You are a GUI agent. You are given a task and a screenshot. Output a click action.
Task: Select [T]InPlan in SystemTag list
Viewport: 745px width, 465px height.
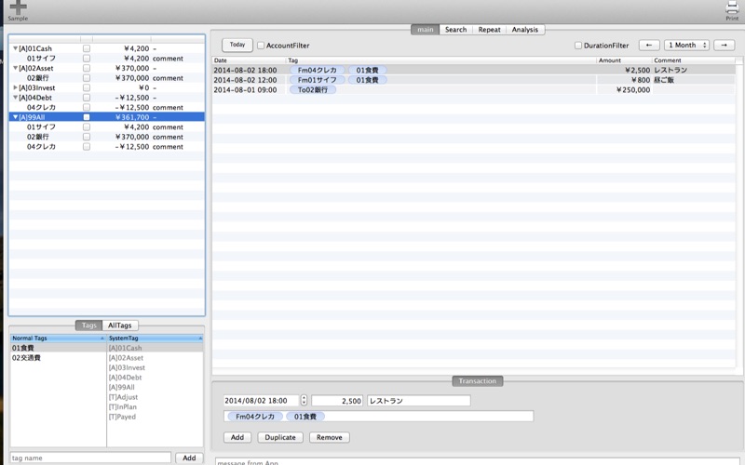(156, 407)
